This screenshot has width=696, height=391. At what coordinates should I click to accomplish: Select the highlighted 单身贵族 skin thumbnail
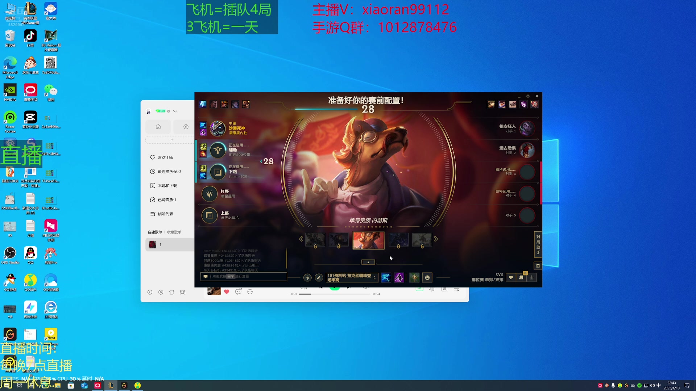point(368,240)
